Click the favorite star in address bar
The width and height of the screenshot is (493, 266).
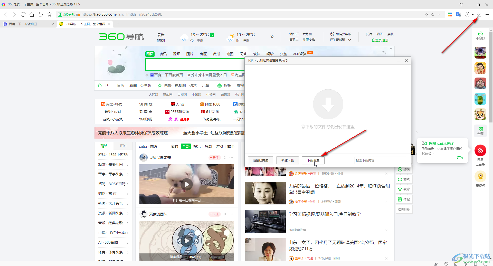pos(433,15)
